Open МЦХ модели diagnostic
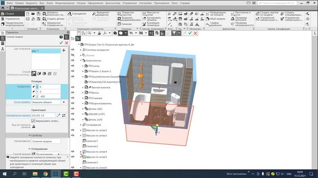 tap(216, 19)
